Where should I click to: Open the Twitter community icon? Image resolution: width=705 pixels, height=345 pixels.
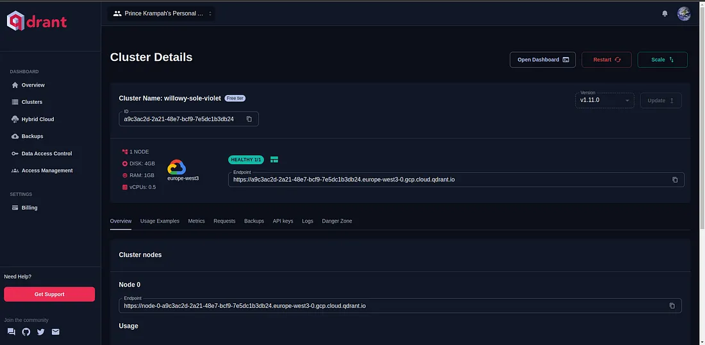[x=41, y=332]
